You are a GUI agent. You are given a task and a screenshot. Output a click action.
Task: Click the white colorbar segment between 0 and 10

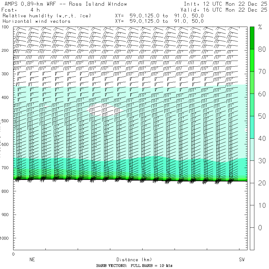pos(252,216)
